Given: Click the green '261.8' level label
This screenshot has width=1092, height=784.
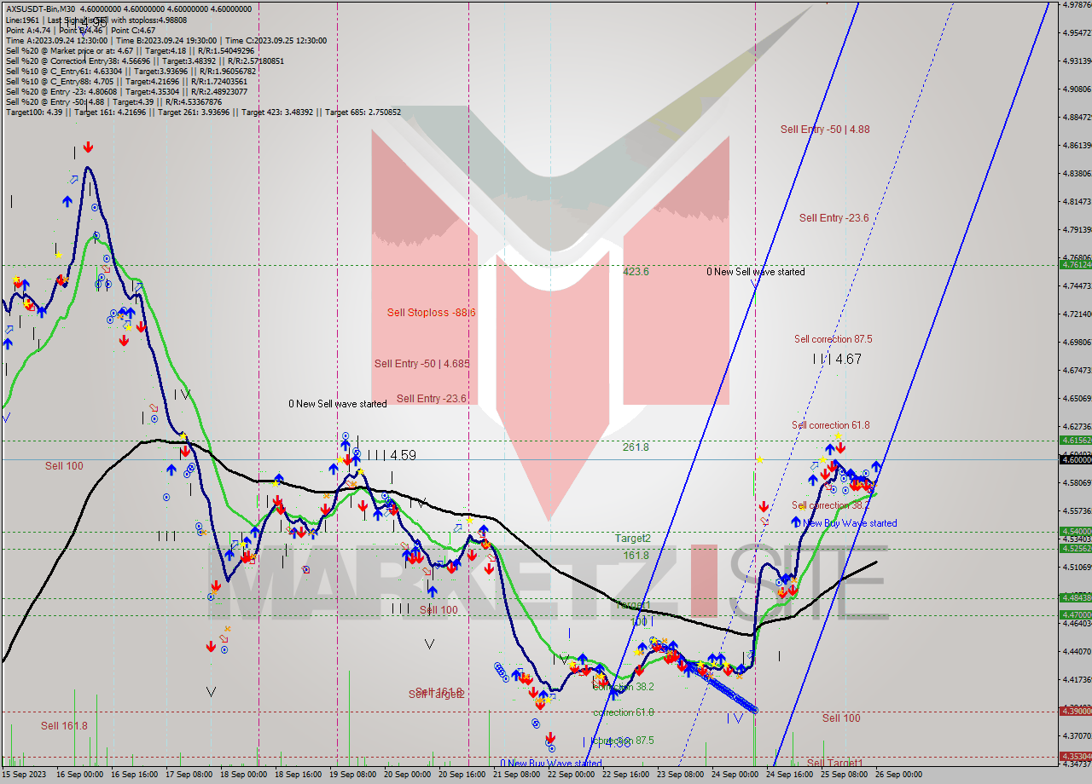Looking at the screenshot, I should click(x=636, y=447).
